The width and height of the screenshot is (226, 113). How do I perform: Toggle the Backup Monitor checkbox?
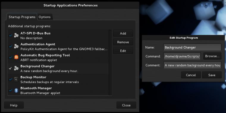coord(10,79)
